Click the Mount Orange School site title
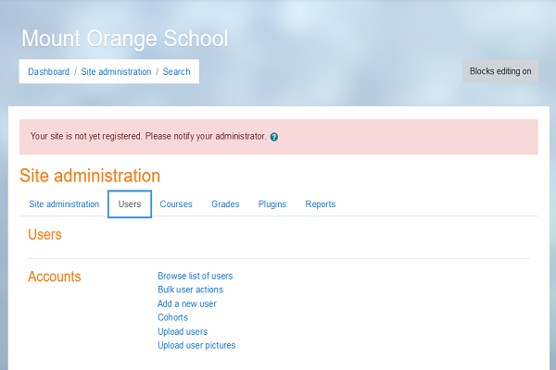 pos(124,39)
